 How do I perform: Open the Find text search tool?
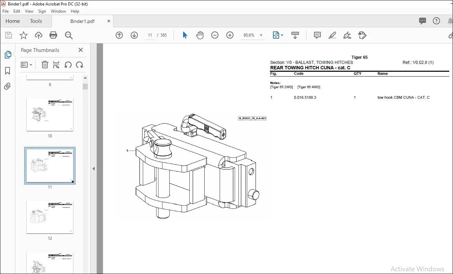click(69, 35)
